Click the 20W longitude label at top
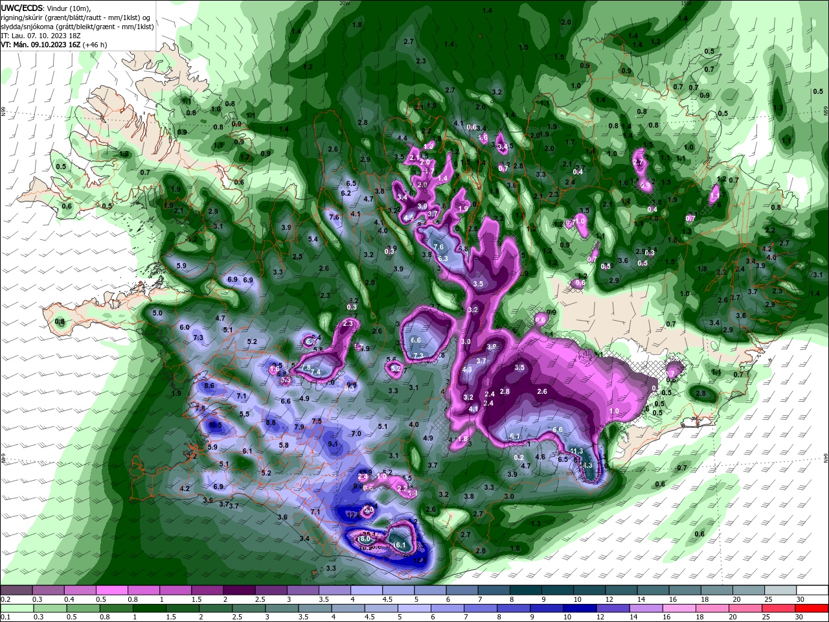The width and height of the screenshot is (829, 622). pos(345,3)
